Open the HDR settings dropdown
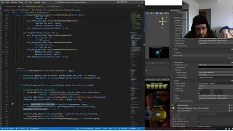The width and height of the screenshot is (233, 131). tap(216, 96)
